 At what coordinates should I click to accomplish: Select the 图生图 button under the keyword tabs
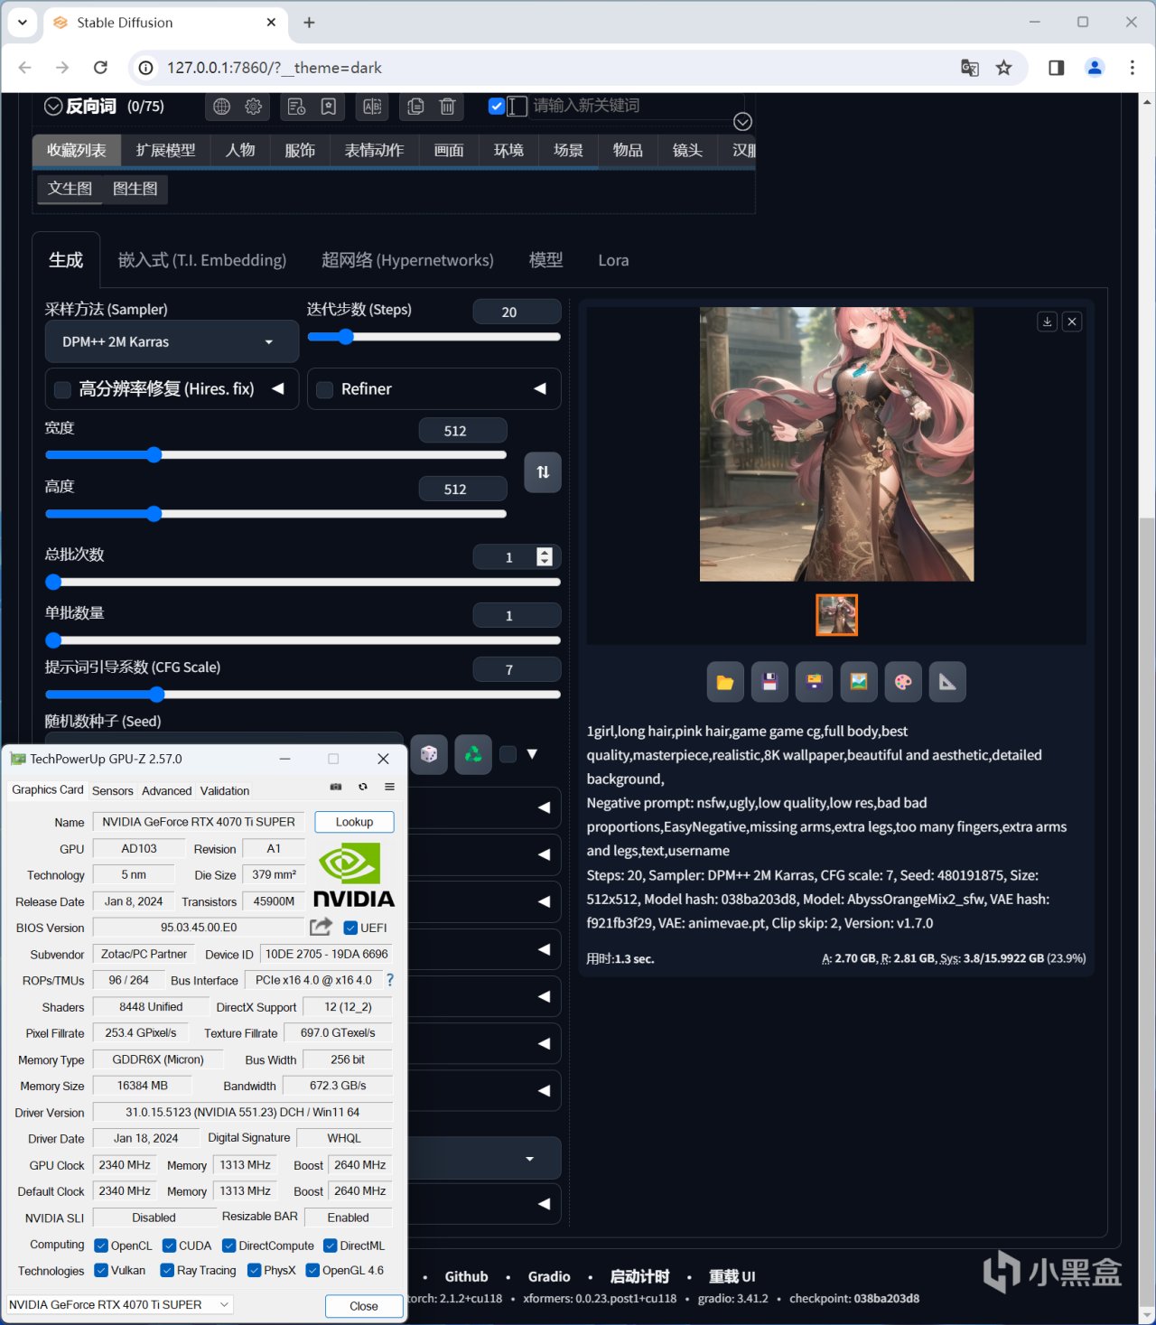point(135,189)
